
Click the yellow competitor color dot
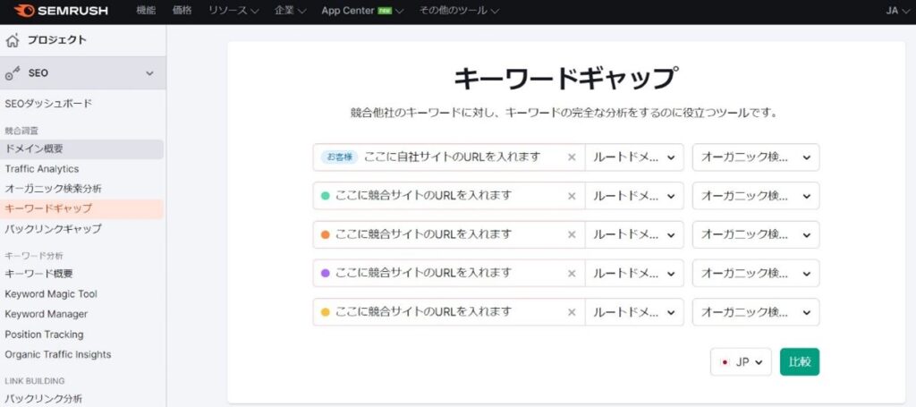pos(326,312)
